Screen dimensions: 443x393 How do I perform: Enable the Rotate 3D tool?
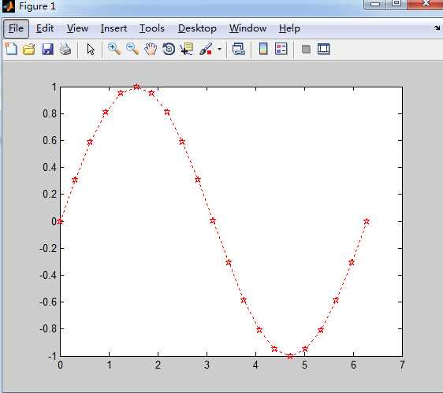tap(169, 49)
